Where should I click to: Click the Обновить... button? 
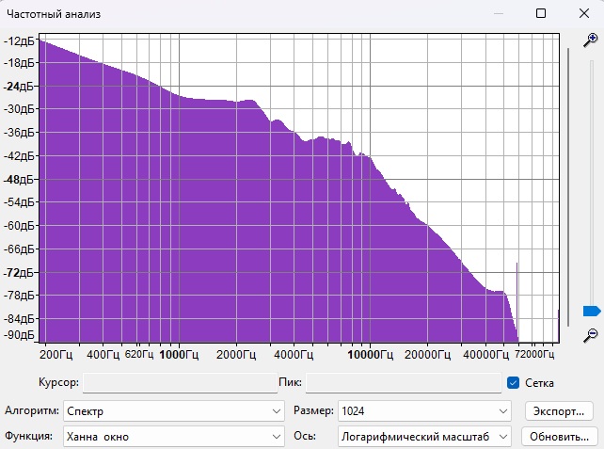tap(559, 437)
